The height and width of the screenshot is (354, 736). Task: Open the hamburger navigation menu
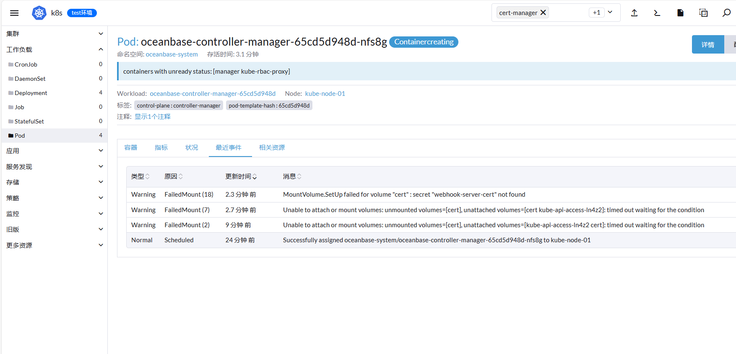[14, 13]
